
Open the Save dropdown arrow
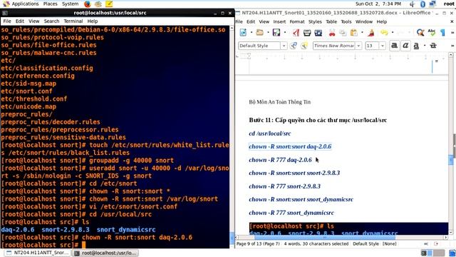tap(285, 32)
